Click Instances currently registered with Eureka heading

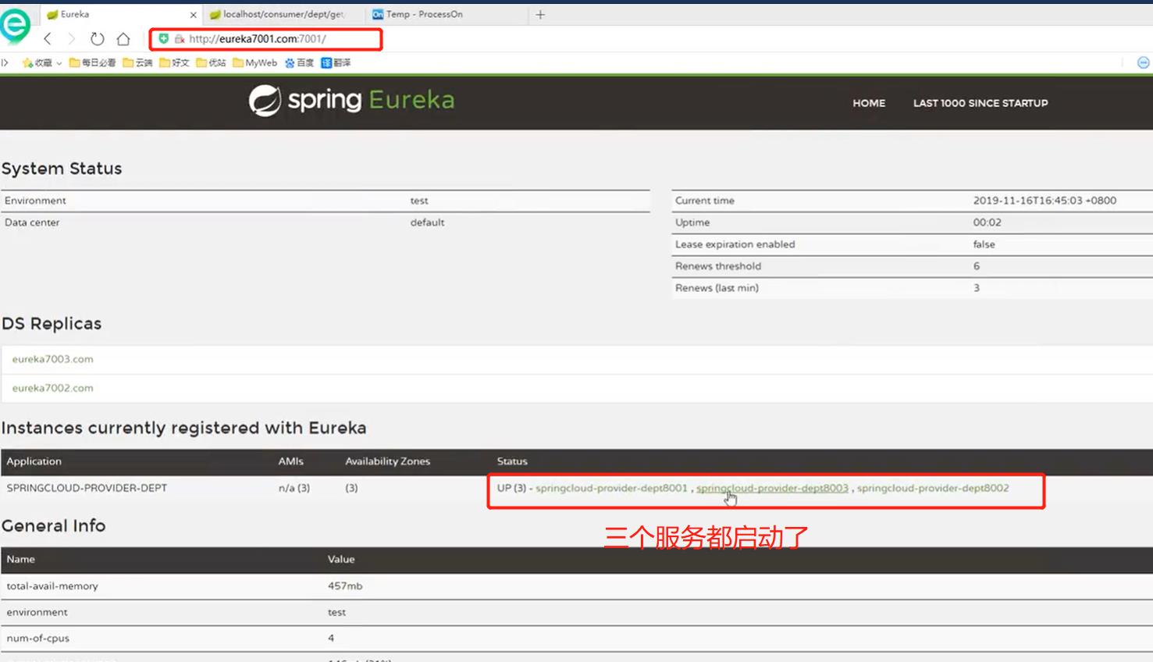184,428
